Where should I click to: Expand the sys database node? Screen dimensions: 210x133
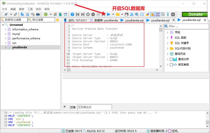tap(6, 43)
